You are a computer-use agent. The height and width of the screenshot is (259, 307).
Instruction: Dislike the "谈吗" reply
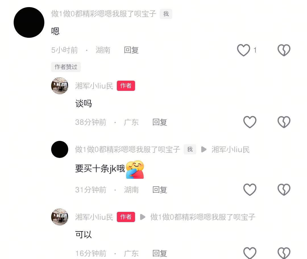tap(284, 122)
